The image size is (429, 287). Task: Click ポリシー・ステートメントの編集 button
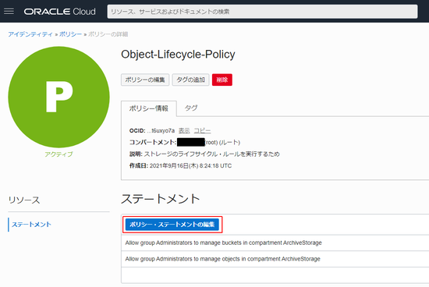172,225
